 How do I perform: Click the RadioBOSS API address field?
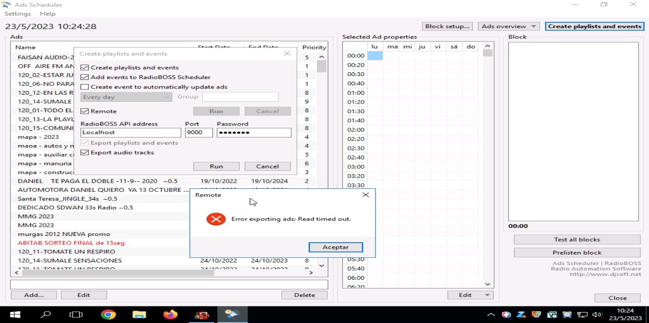131,133
